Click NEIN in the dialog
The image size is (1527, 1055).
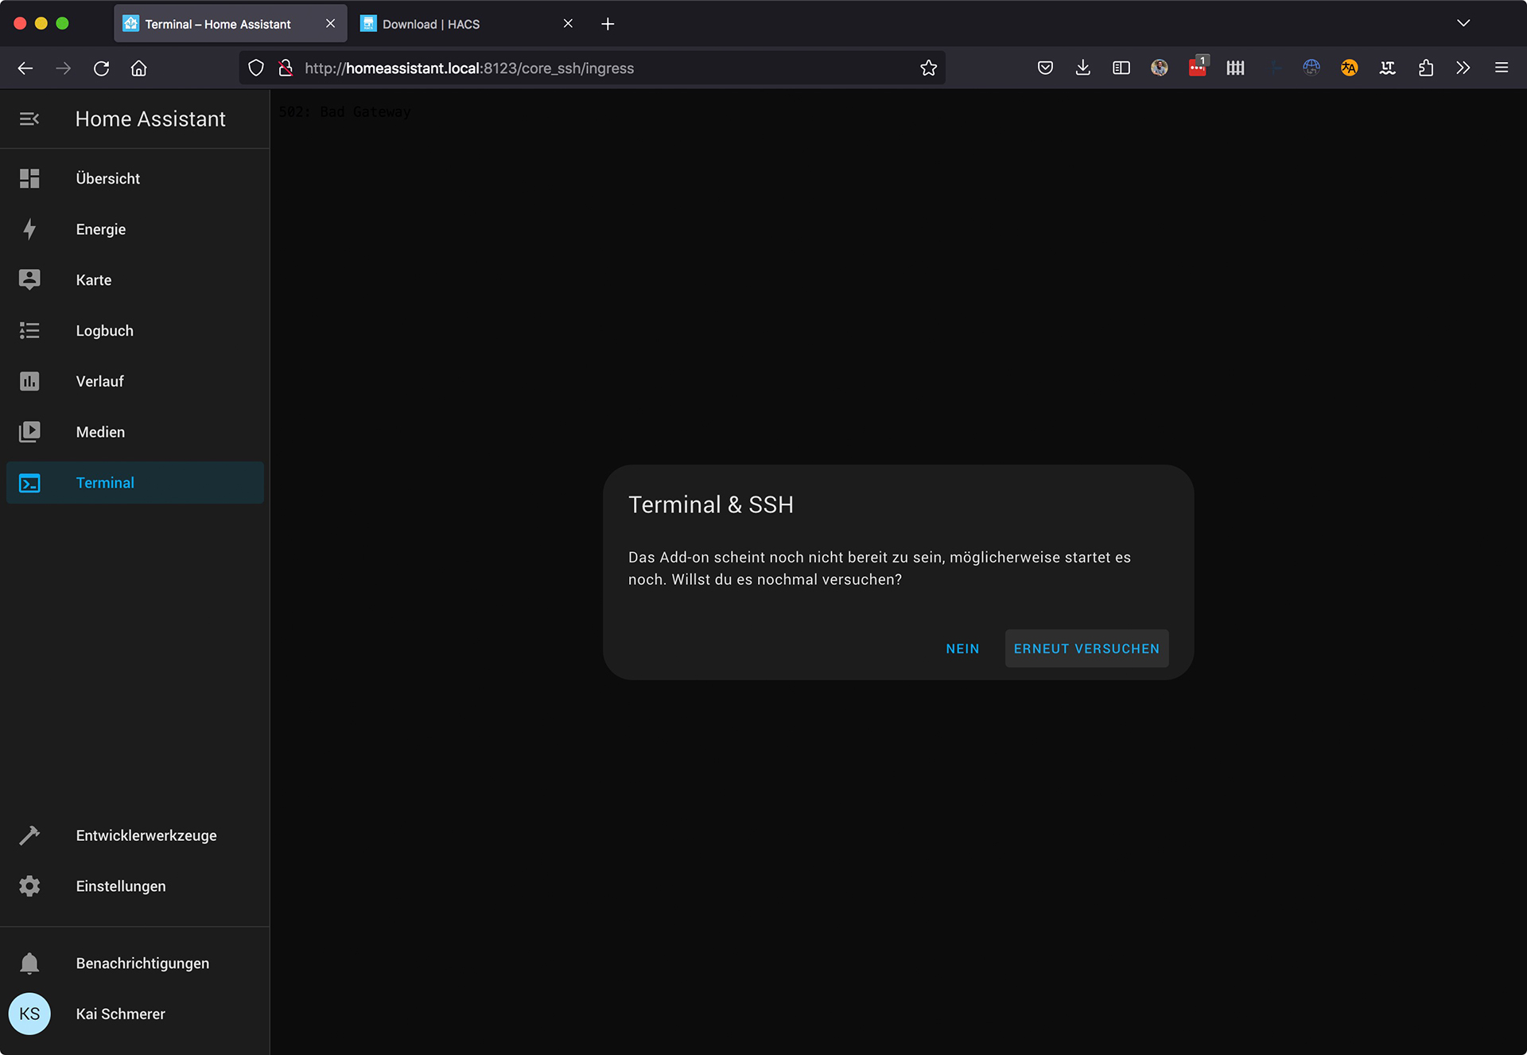point(962,648)
